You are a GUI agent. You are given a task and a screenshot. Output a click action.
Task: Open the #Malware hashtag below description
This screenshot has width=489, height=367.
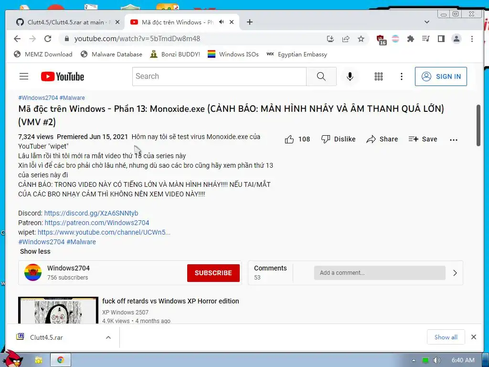(81, 242)
